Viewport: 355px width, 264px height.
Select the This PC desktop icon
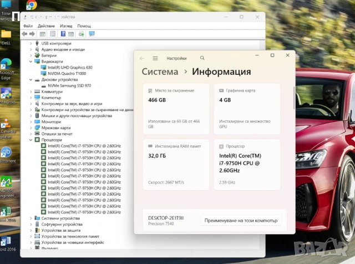6,10
